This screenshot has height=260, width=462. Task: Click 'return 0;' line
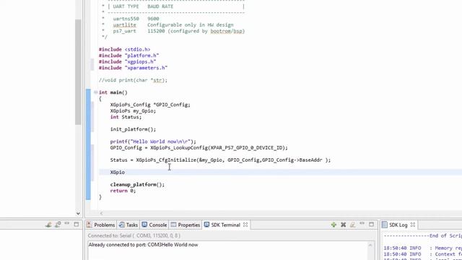tap(123, 191)
